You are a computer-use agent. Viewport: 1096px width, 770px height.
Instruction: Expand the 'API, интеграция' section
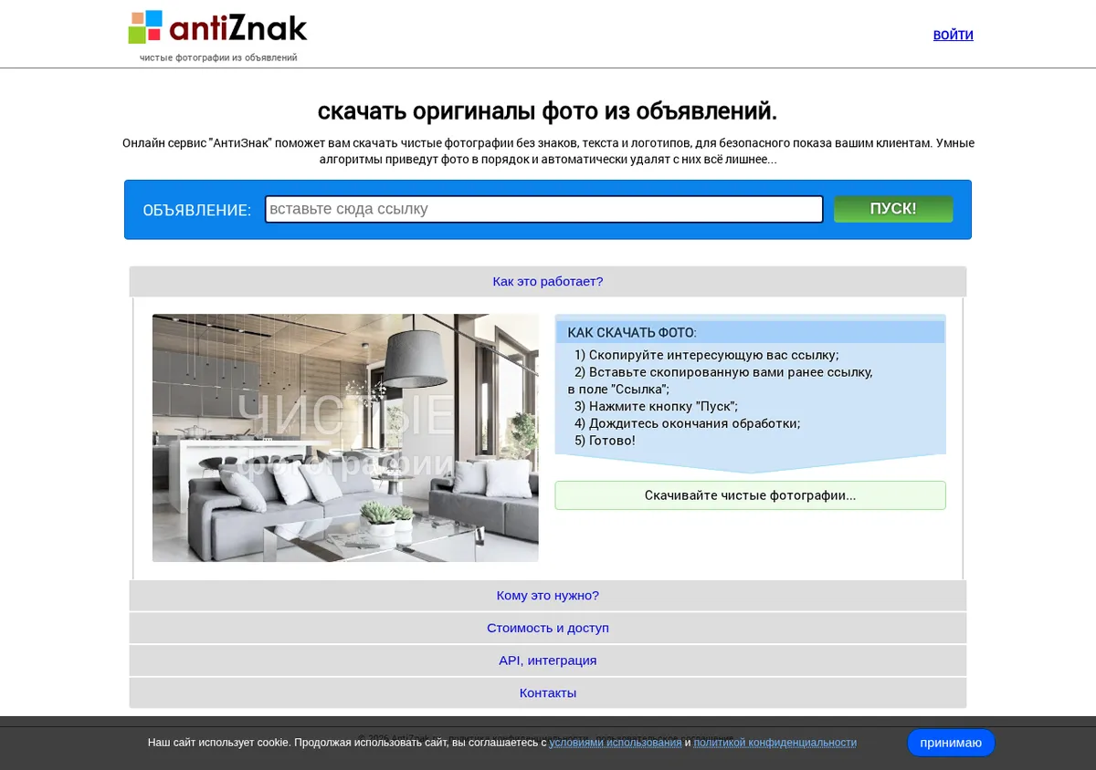click(x=548, y=661)
